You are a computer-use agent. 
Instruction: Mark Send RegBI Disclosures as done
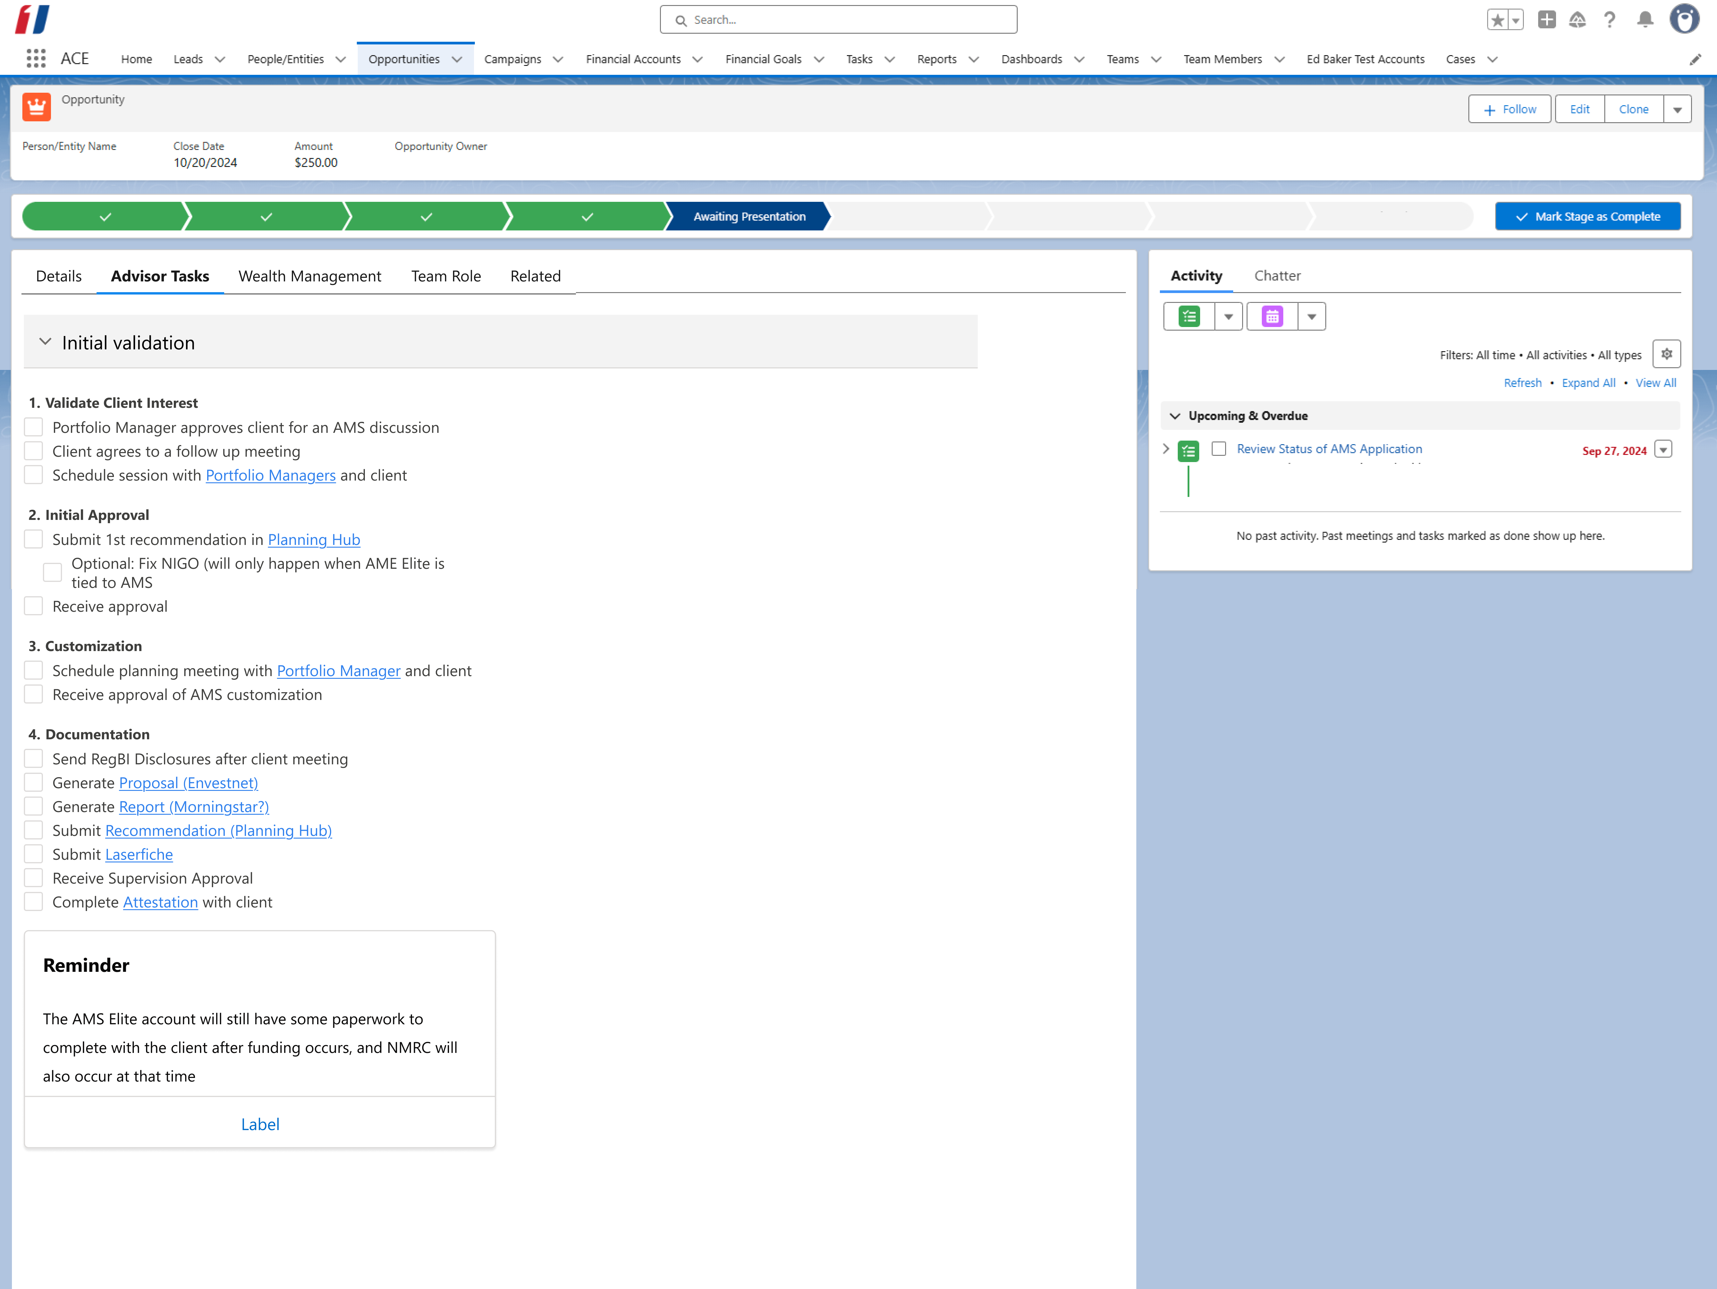point(33,758)
